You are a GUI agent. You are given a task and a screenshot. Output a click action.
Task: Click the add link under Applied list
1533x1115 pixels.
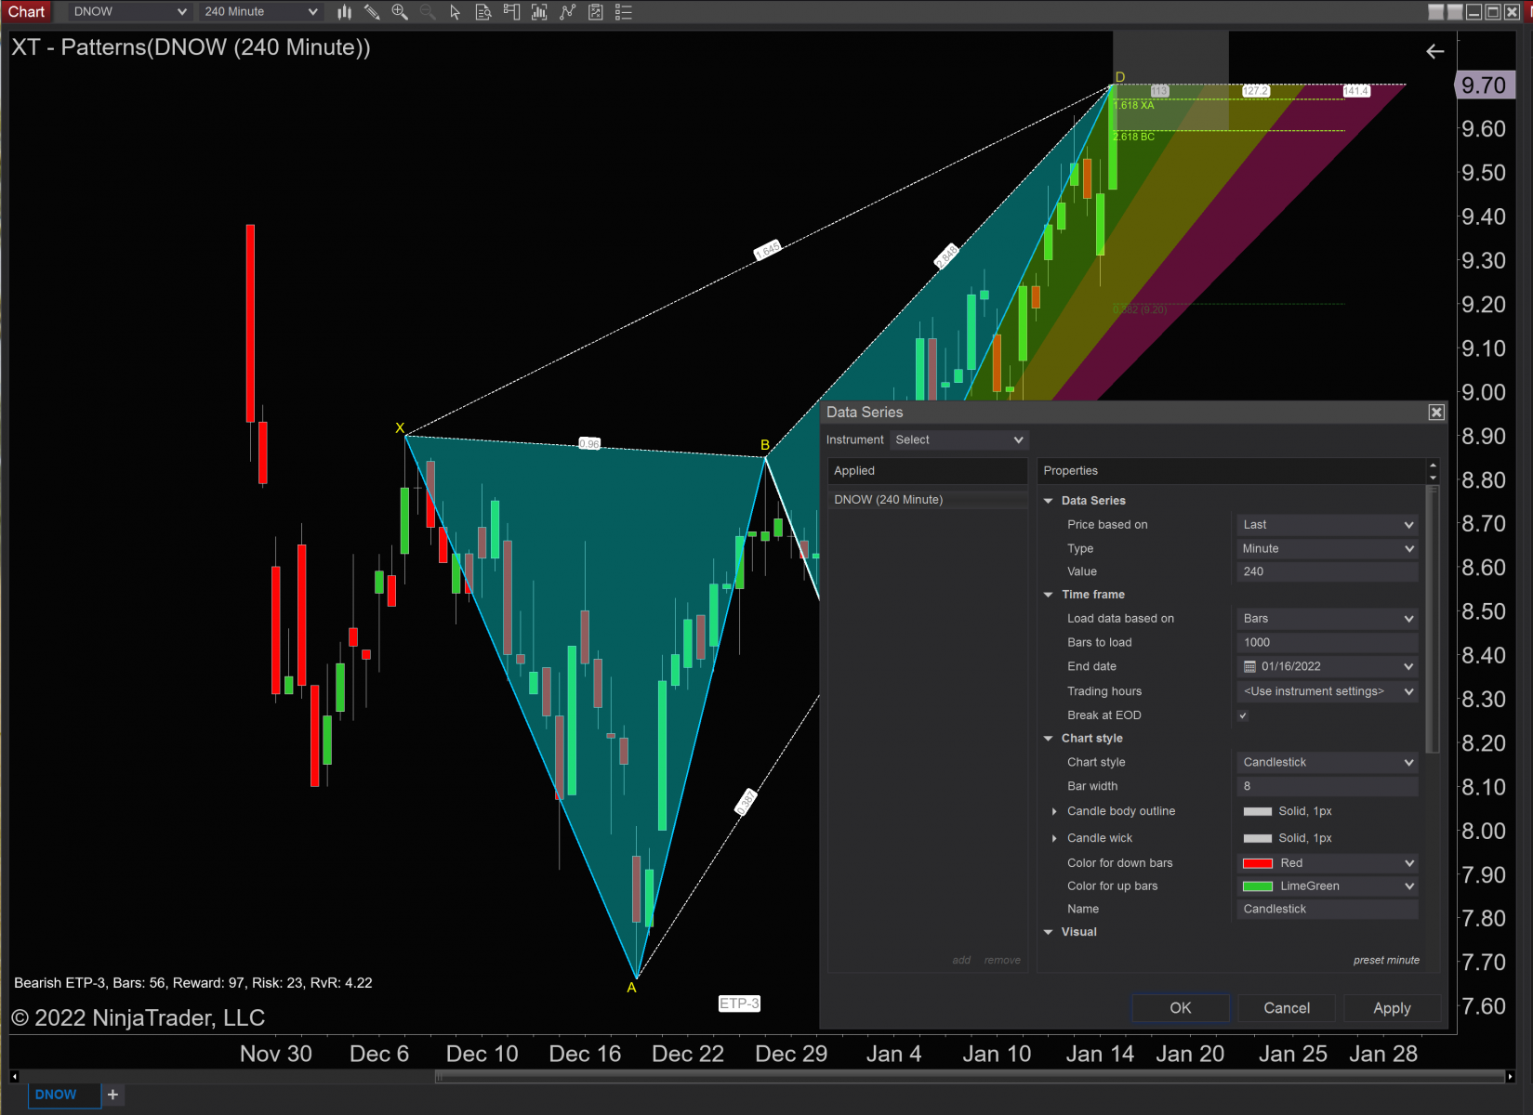tap(961, 961)
